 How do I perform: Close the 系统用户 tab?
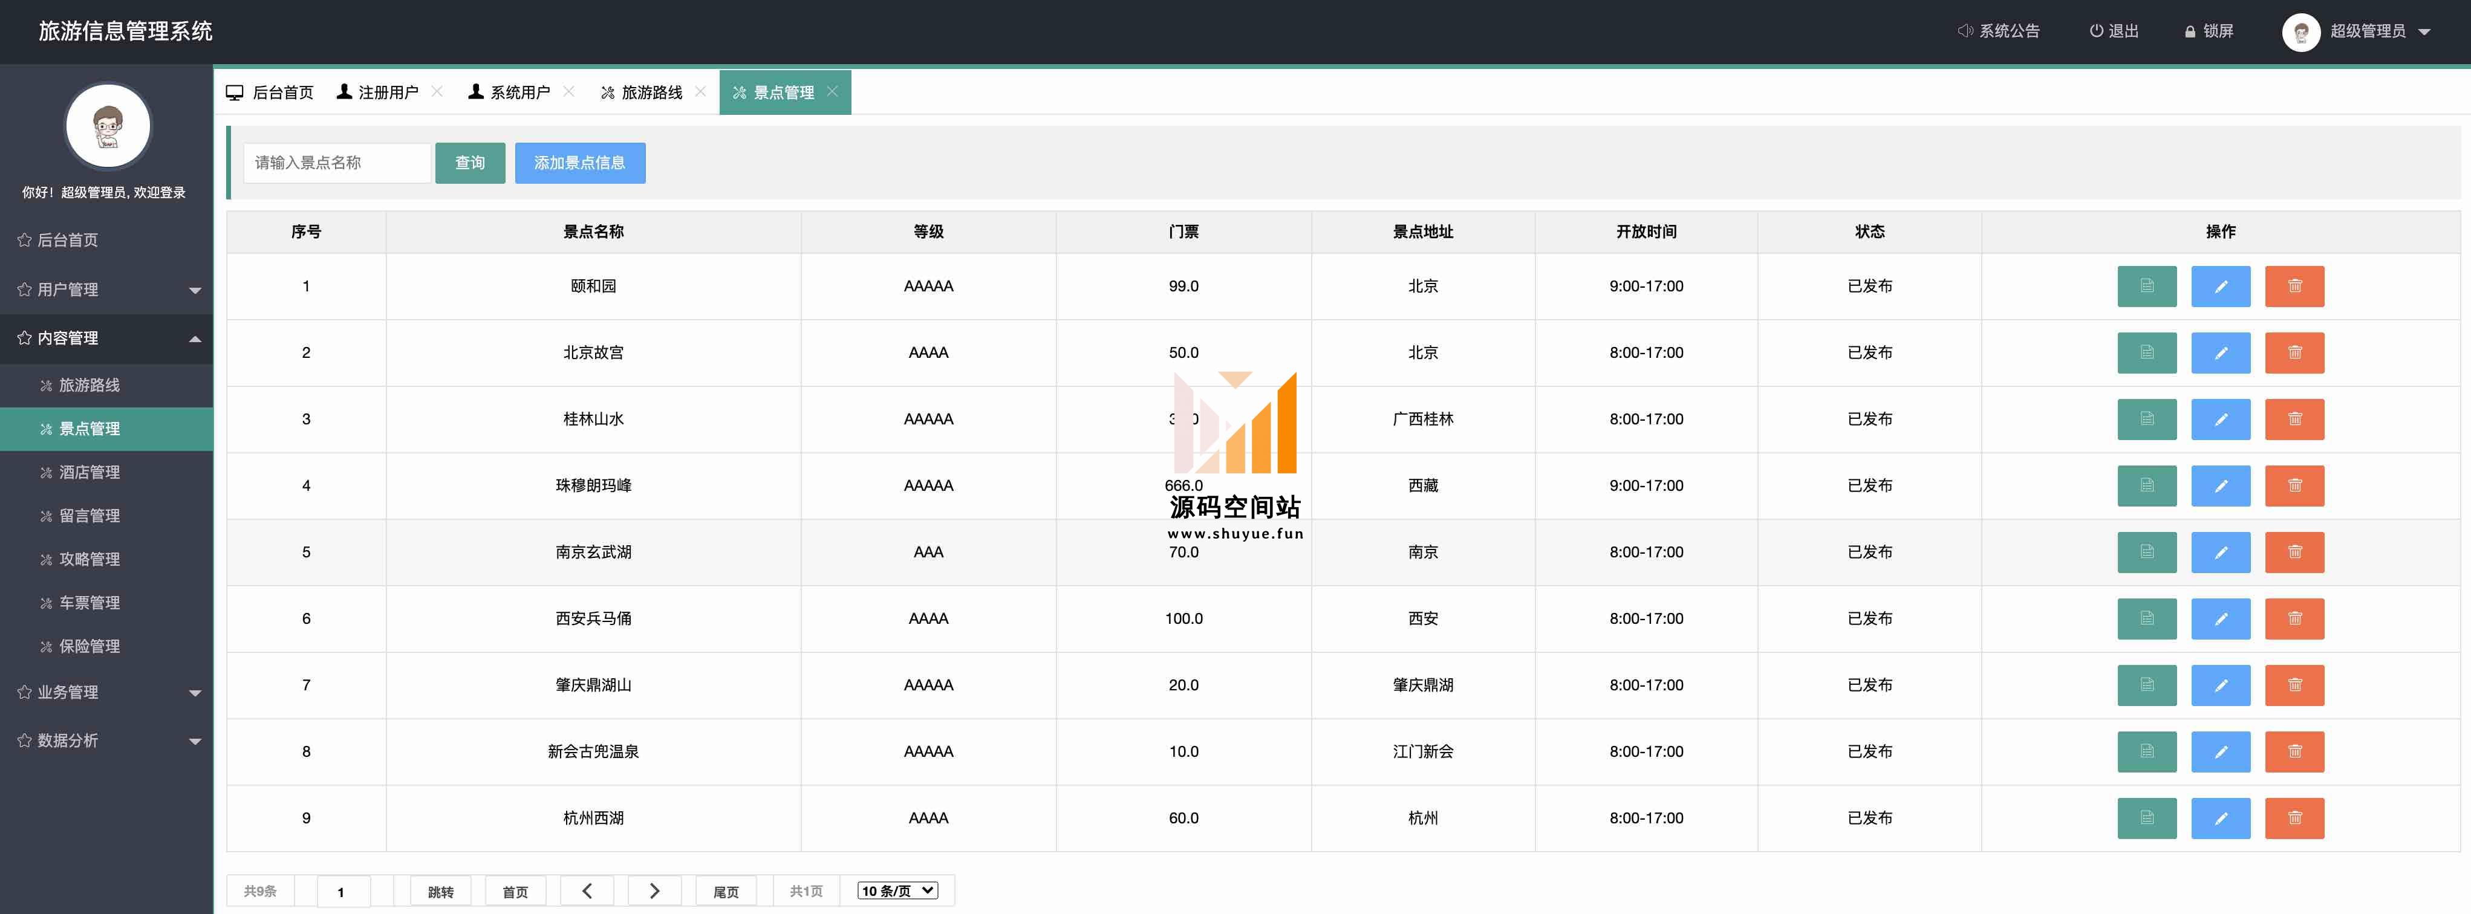(x=569, y=91)
